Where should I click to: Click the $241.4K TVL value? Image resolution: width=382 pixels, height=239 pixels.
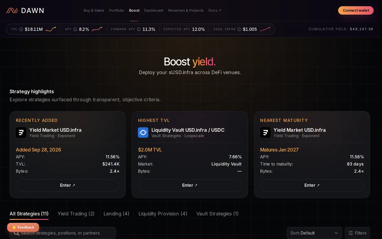pos(111,164)
